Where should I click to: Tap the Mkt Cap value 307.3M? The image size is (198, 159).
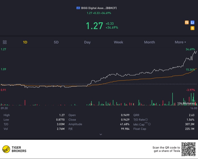tap(190, 124)
